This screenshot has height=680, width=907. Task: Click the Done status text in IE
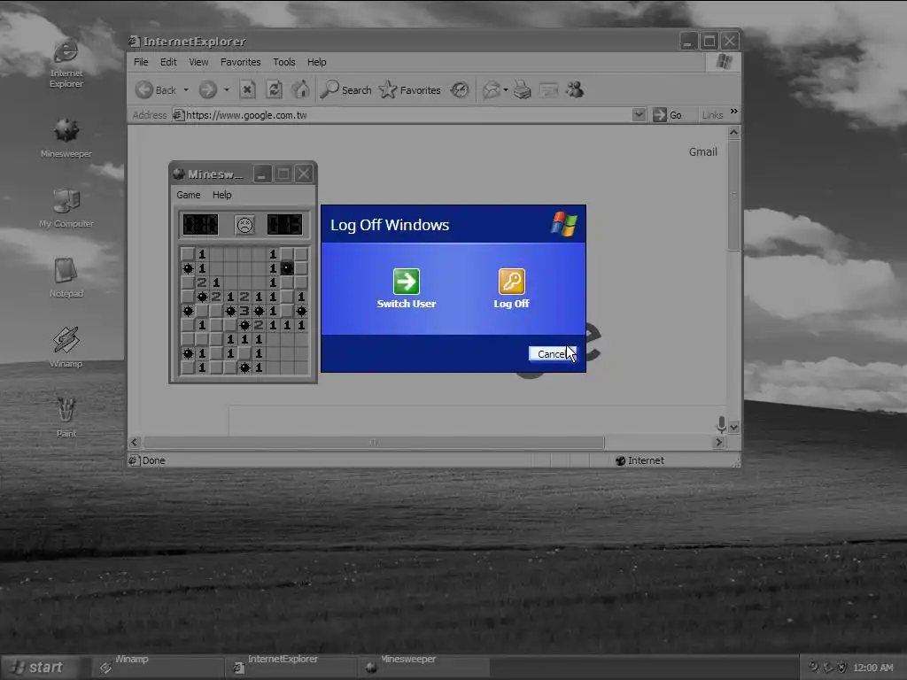pos(154,460)
